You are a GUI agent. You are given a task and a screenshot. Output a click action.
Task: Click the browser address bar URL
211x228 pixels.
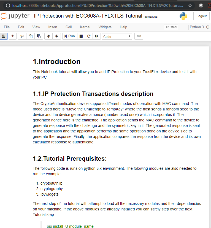98,6
